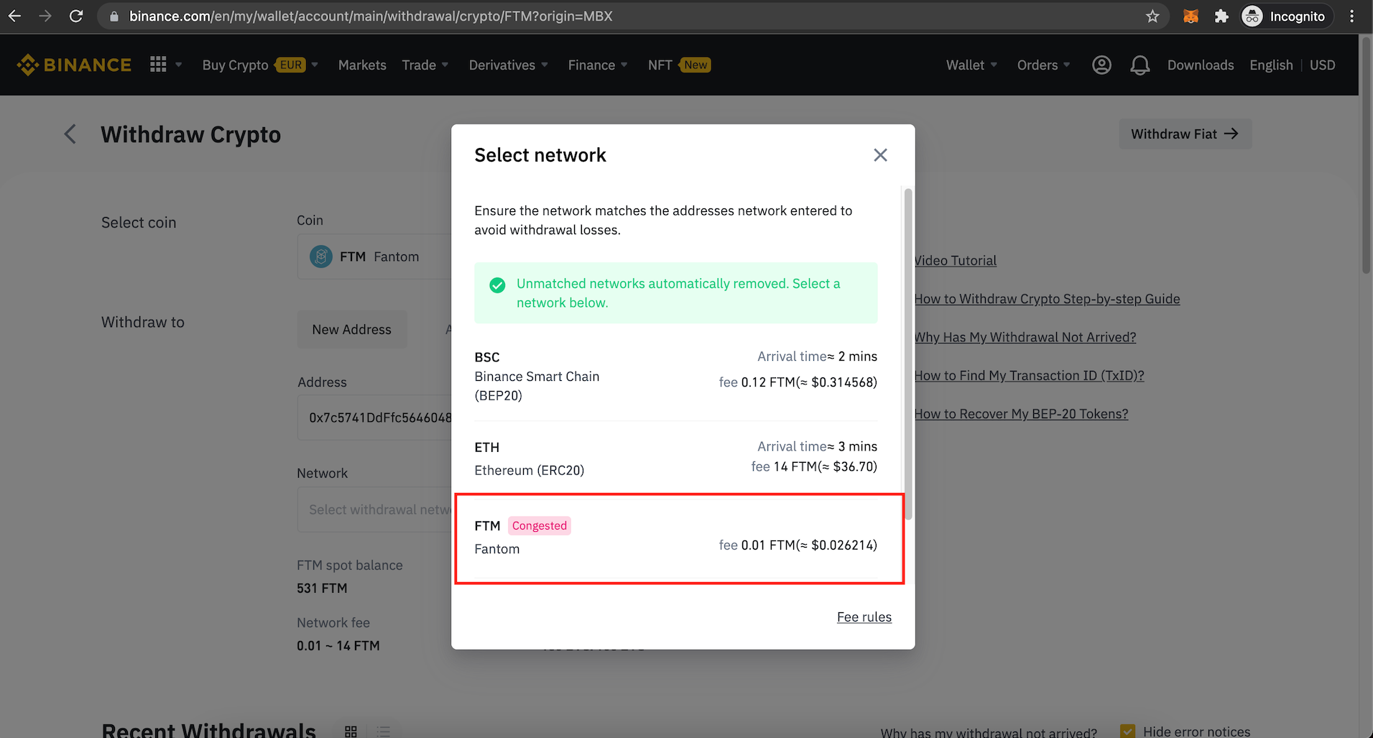Expand the Orders dropdown menu
Image resolution: width=1373 pixels, height=738 pixels.
click(1043, 65)
